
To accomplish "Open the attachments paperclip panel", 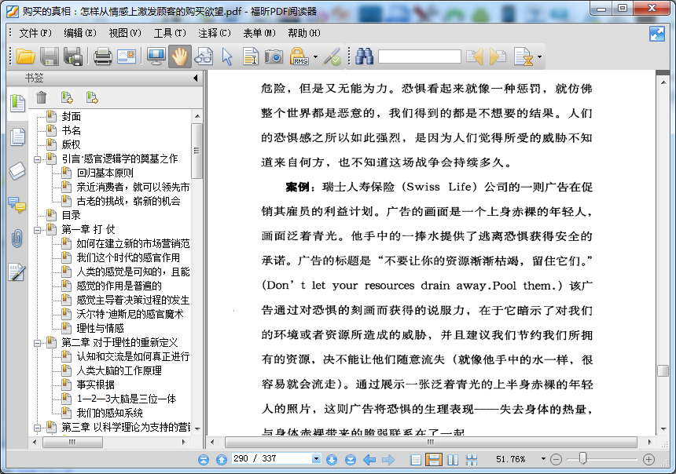I will point(17,239).
